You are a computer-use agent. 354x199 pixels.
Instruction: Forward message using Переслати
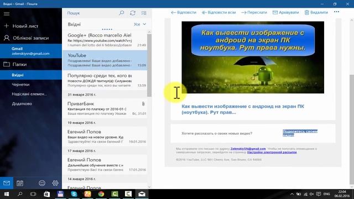point(254,12)
